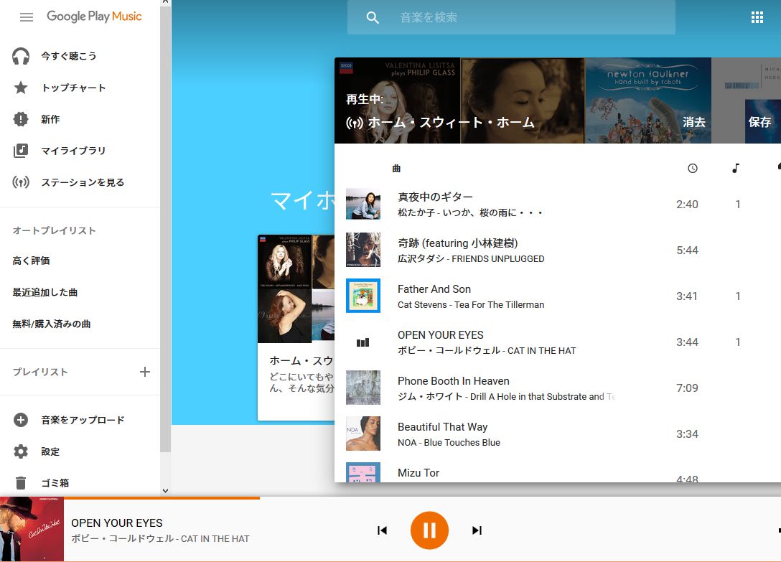Screen dimensions: 781x562
Task: Click the clock duration column icon
Action: [x=692, y=169]
